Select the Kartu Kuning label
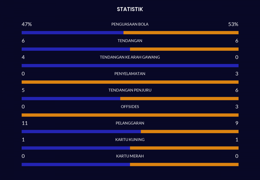 130,140
